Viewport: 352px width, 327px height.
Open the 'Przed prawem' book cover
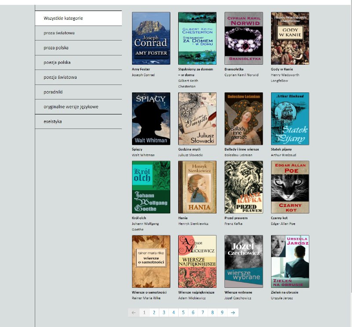pos(244,187)
